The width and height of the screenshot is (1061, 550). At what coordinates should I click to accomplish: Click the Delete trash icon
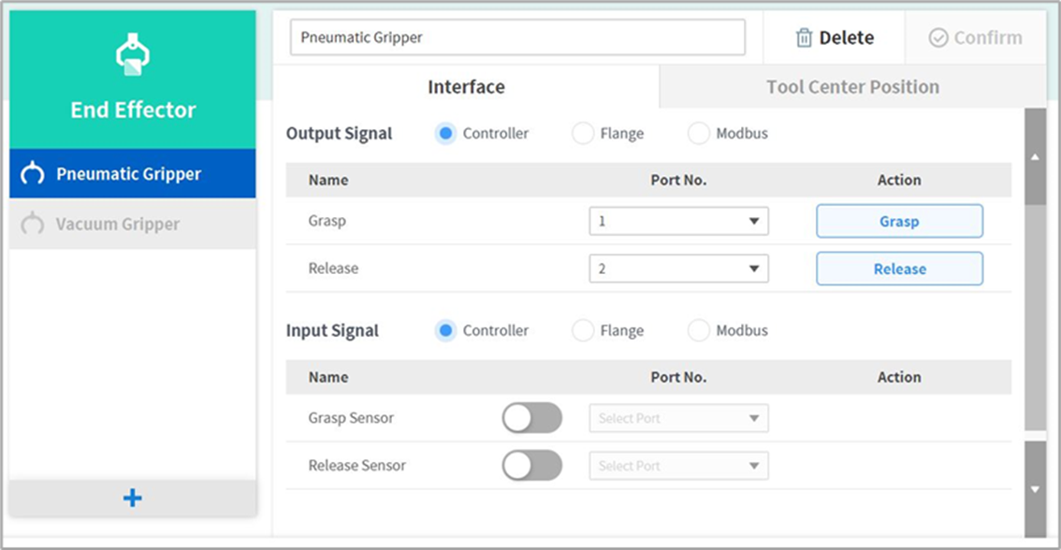tap(804, 38)
